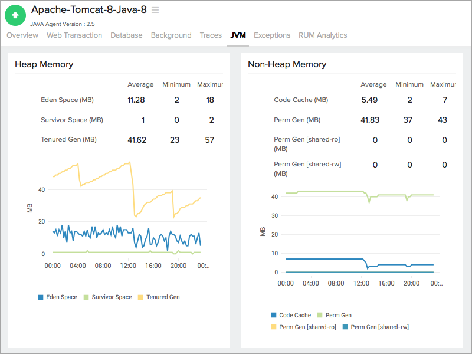Switch to the Exceptions tab

click(272, 35)
